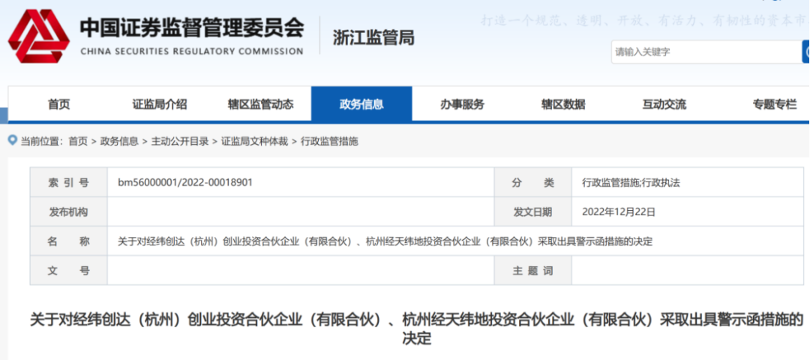Go to 主动公开目录 in the breadcrumb
The height and width of the screenshot is (360, 810).
pos(180,142)
